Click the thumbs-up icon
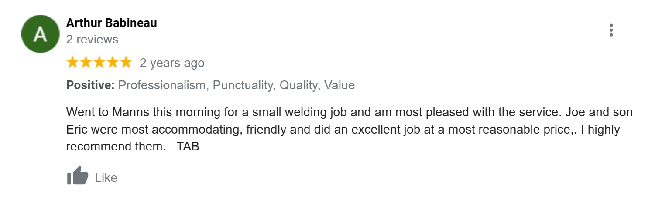This screenshot has height=204, width=655. (78, 176)
